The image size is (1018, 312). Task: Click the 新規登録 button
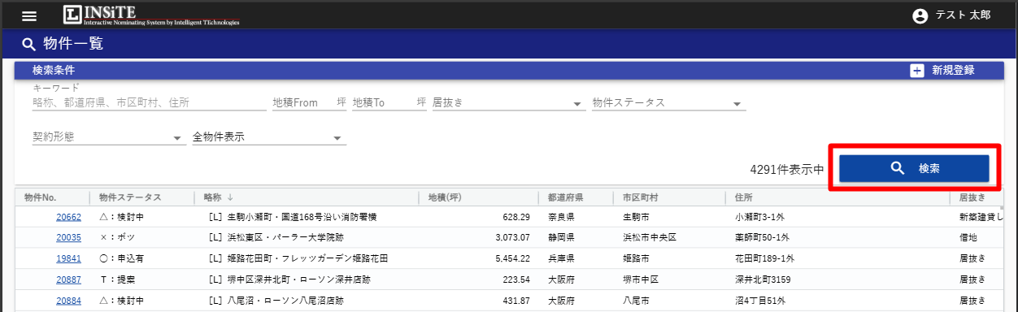pyautogui.click(x=942, y=71)
